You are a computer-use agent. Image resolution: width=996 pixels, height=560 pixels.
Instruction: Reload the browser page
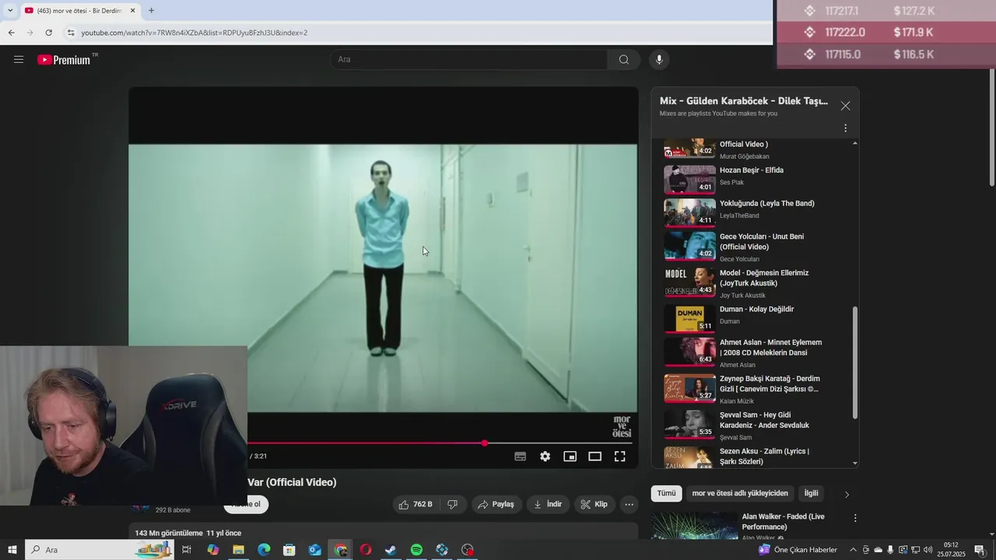(x=48, y=33)
